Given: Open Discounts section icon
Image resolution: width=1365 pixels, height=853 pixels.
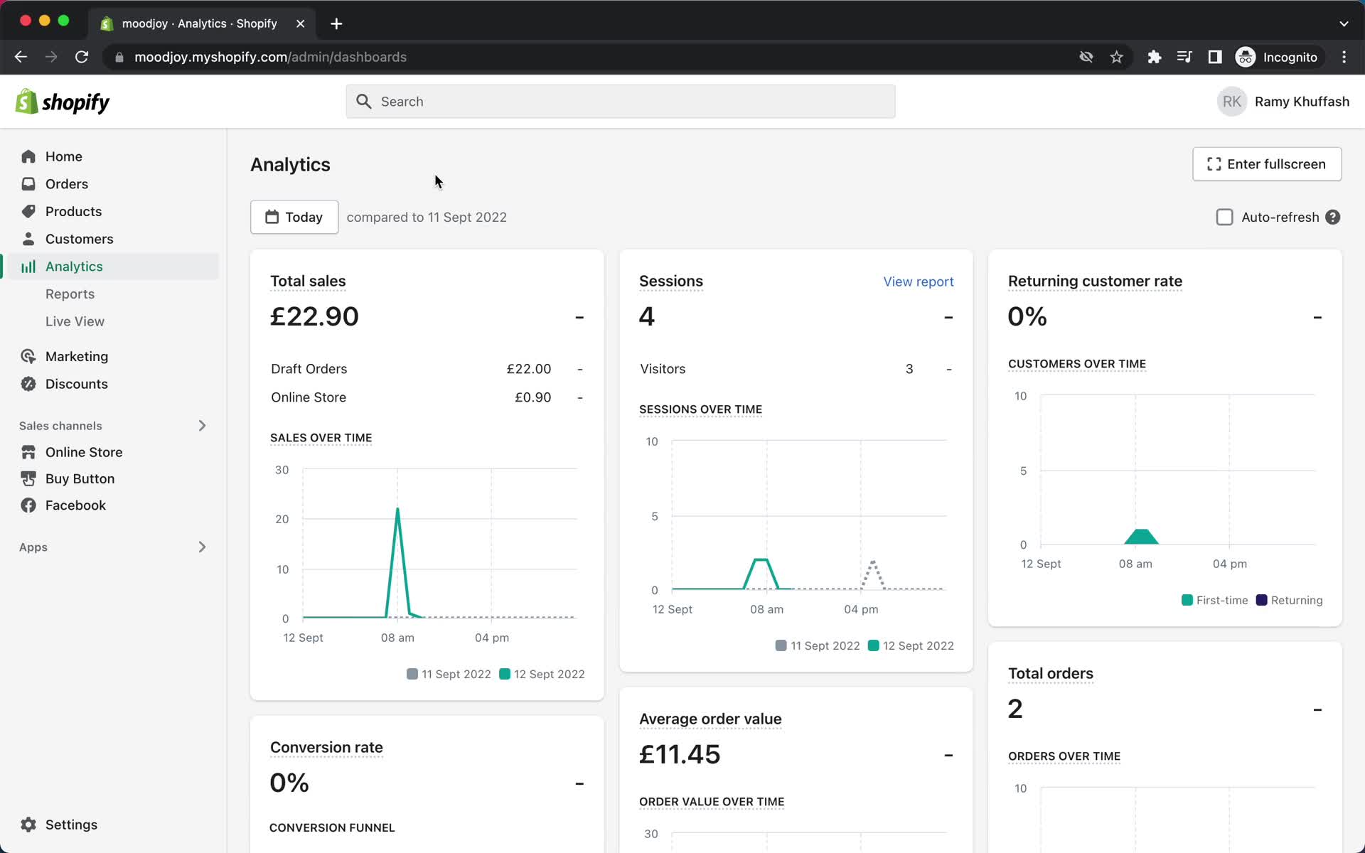Looking at the screenshot, I should pos(28,384).
